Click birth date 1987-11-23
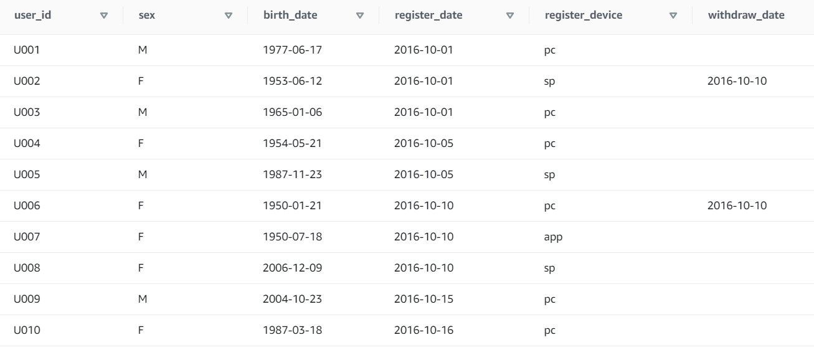Image resolution: width=814 pixels, height=360 pixels. pos(293,174)
